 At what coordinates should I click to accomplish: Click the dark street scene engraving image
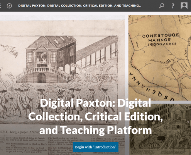click(161, 129)
